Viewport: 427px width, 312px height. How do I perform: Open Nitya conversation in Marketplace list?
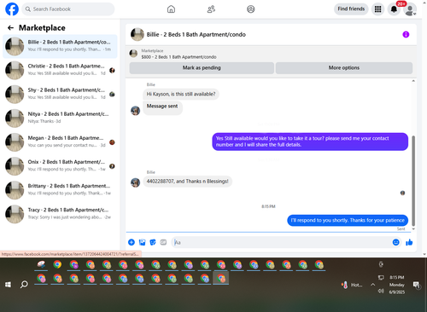coord(60,118)
